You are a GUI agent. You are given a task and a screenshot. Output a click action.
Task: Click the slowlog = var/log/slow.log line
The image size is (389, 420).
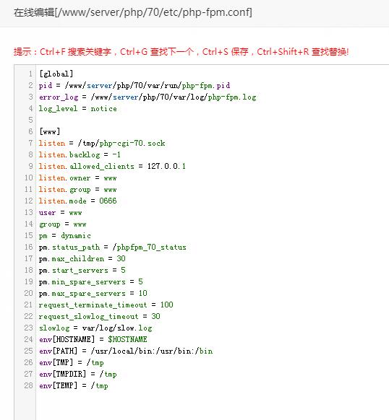pos(95,328)
